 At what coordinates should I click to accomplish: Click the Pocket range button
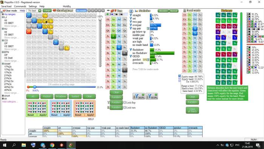click(x=47, y=96)
